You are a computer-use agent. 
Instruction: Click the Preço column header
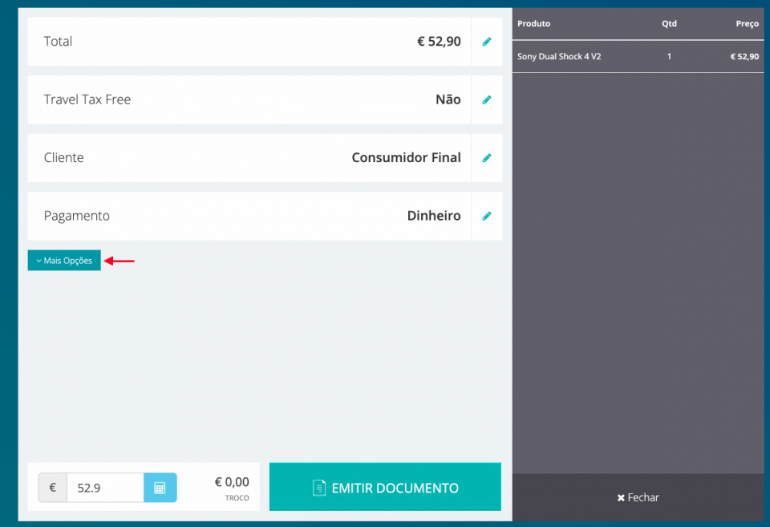point(747,24)
